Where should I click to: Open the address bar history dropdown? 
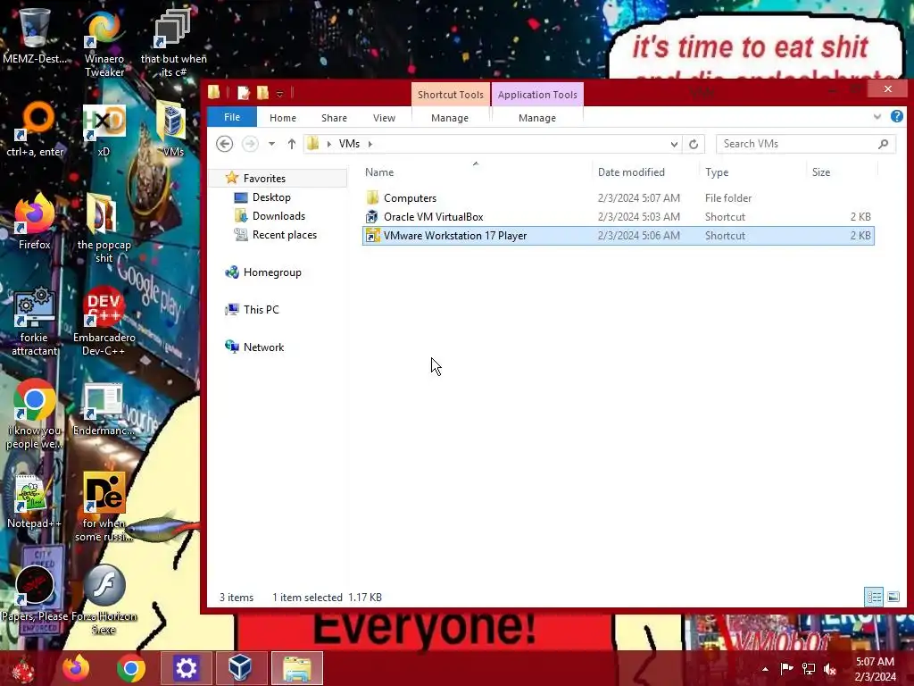click(674, 144)
